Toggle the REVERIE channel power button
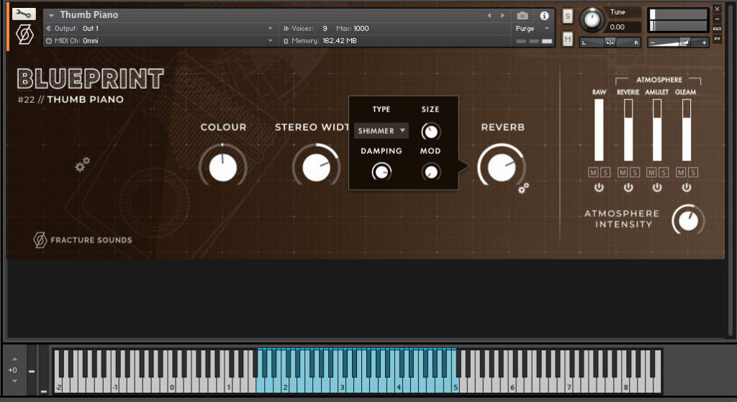Image resolution: width=737 pixels, height=402 pixels. pos(628,188)
